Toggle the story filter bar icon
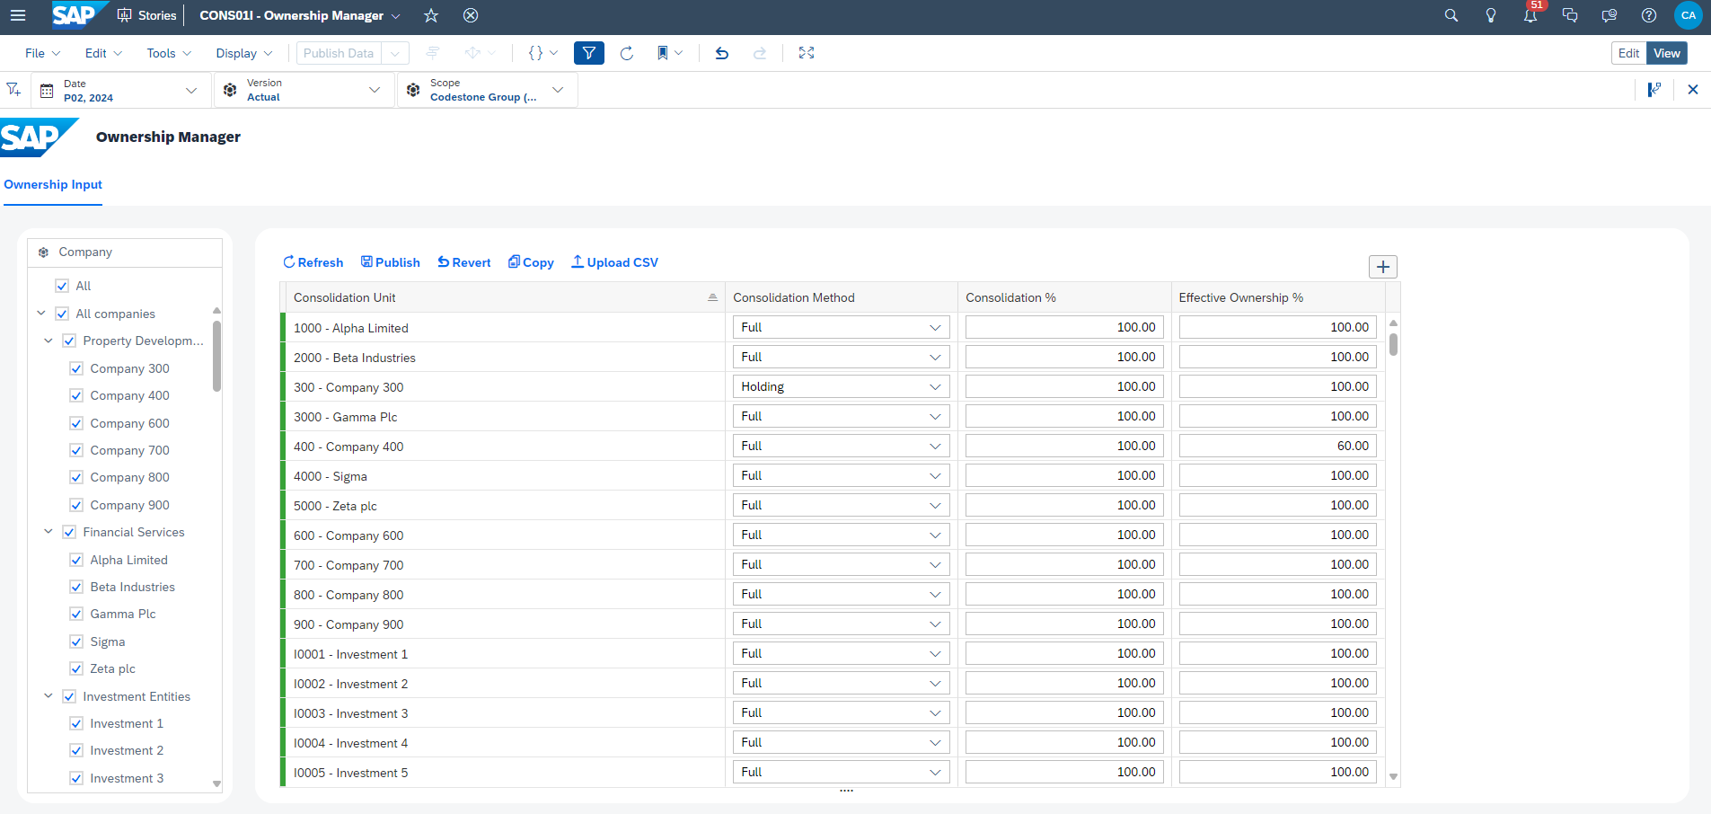Screen dimensions: 1711x814 [x=589, y=53]
